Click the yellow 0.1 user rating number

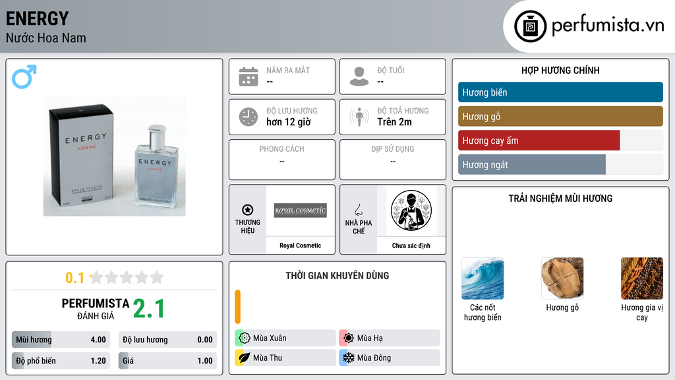click(75, 278)
